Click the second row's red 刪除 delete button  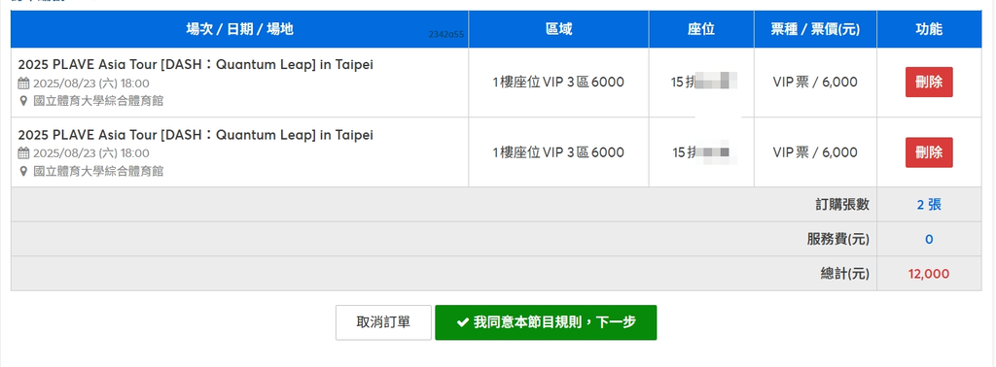coord(929,152)
